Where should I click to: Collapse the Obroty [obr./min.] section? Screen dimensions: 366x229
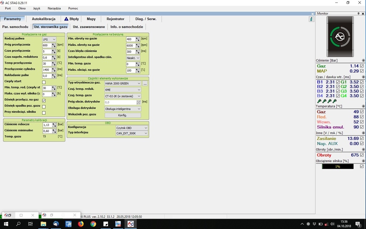point(363,149)
